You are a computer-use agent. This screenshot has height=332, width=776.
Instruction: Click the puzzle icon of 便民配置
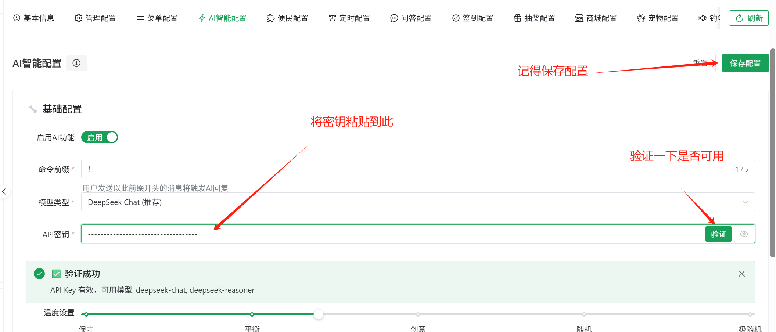[x=270, y=18]
